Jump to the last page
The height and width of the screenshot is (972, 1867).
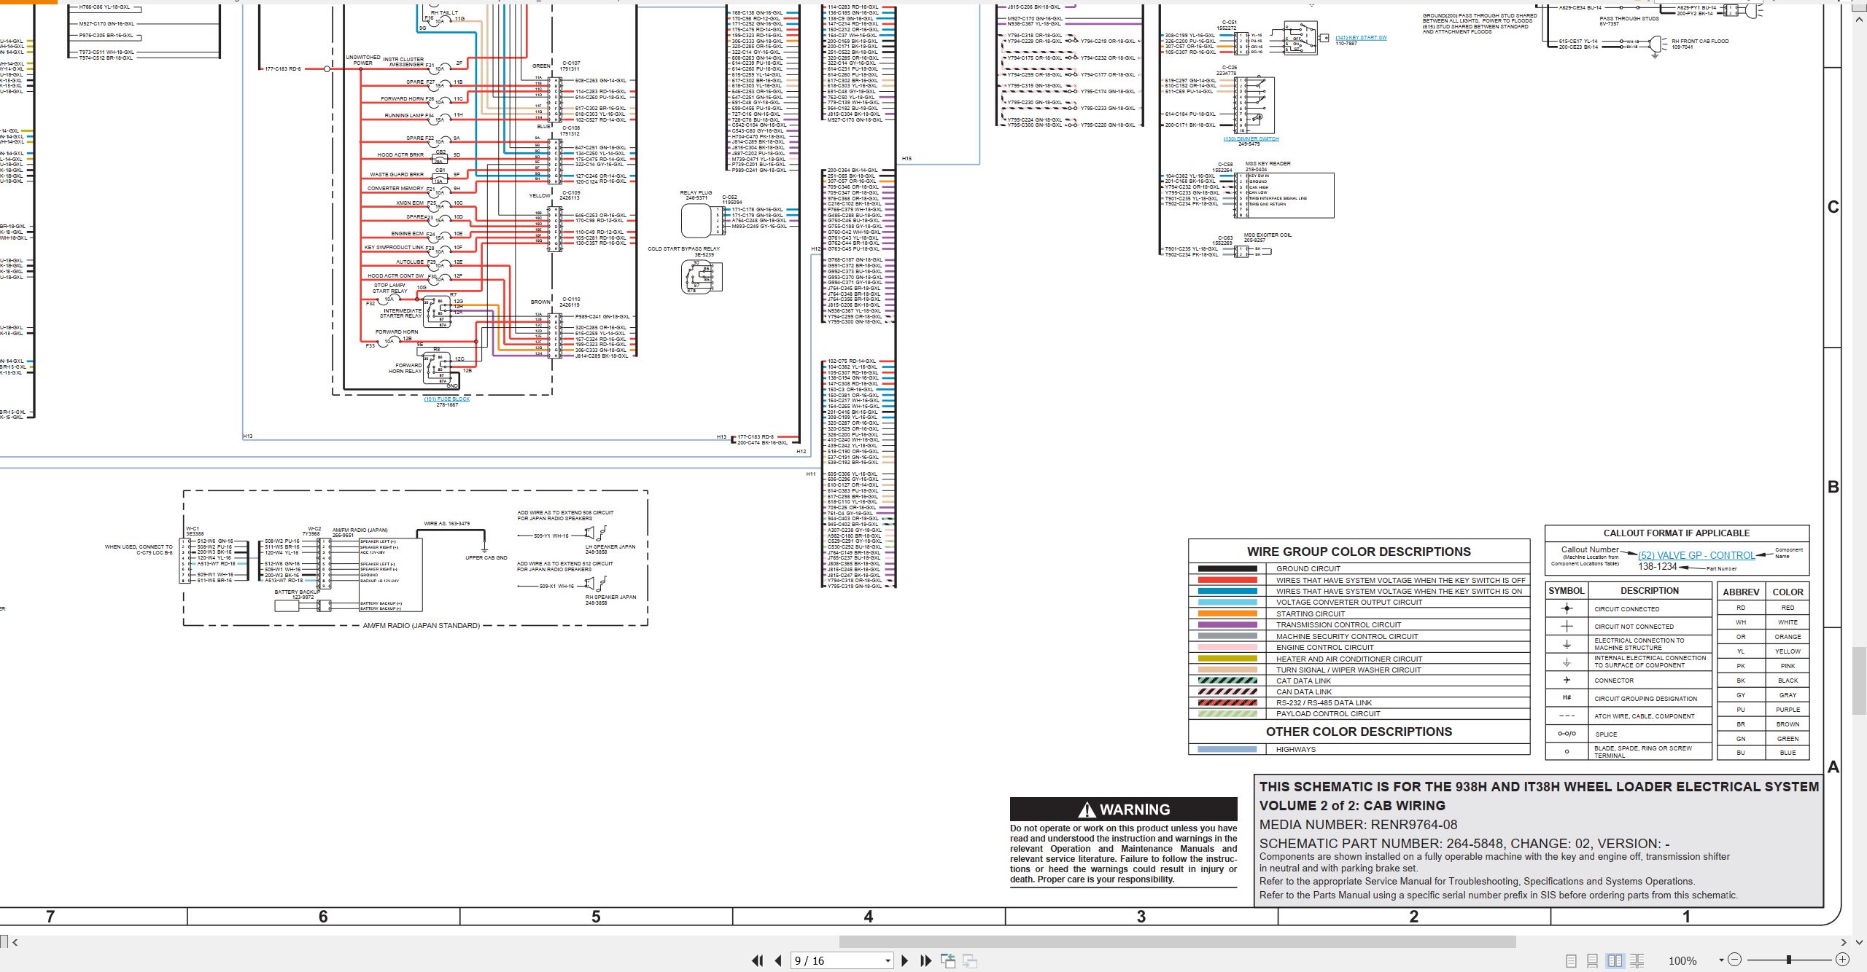(x=926, y=960)
